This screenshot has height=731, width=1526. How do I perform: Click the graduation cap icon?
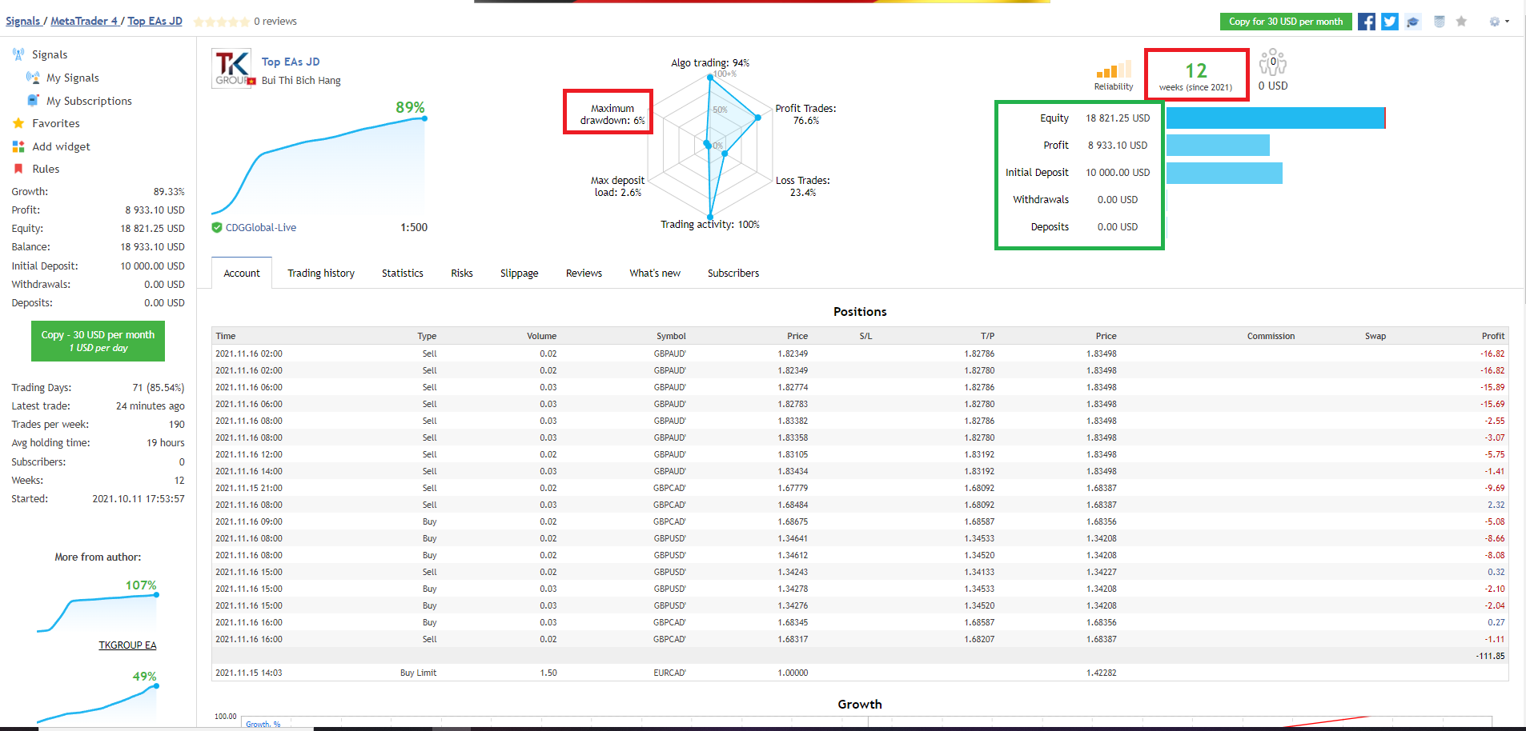1413,22
